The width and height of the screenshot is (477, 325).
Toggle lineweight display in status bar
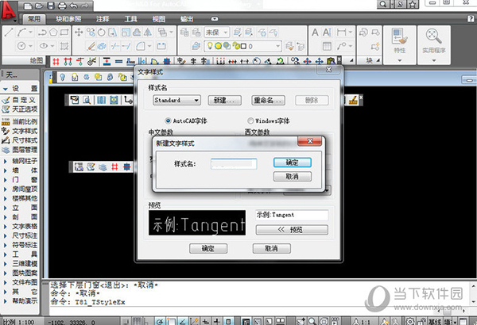point(217,321)
